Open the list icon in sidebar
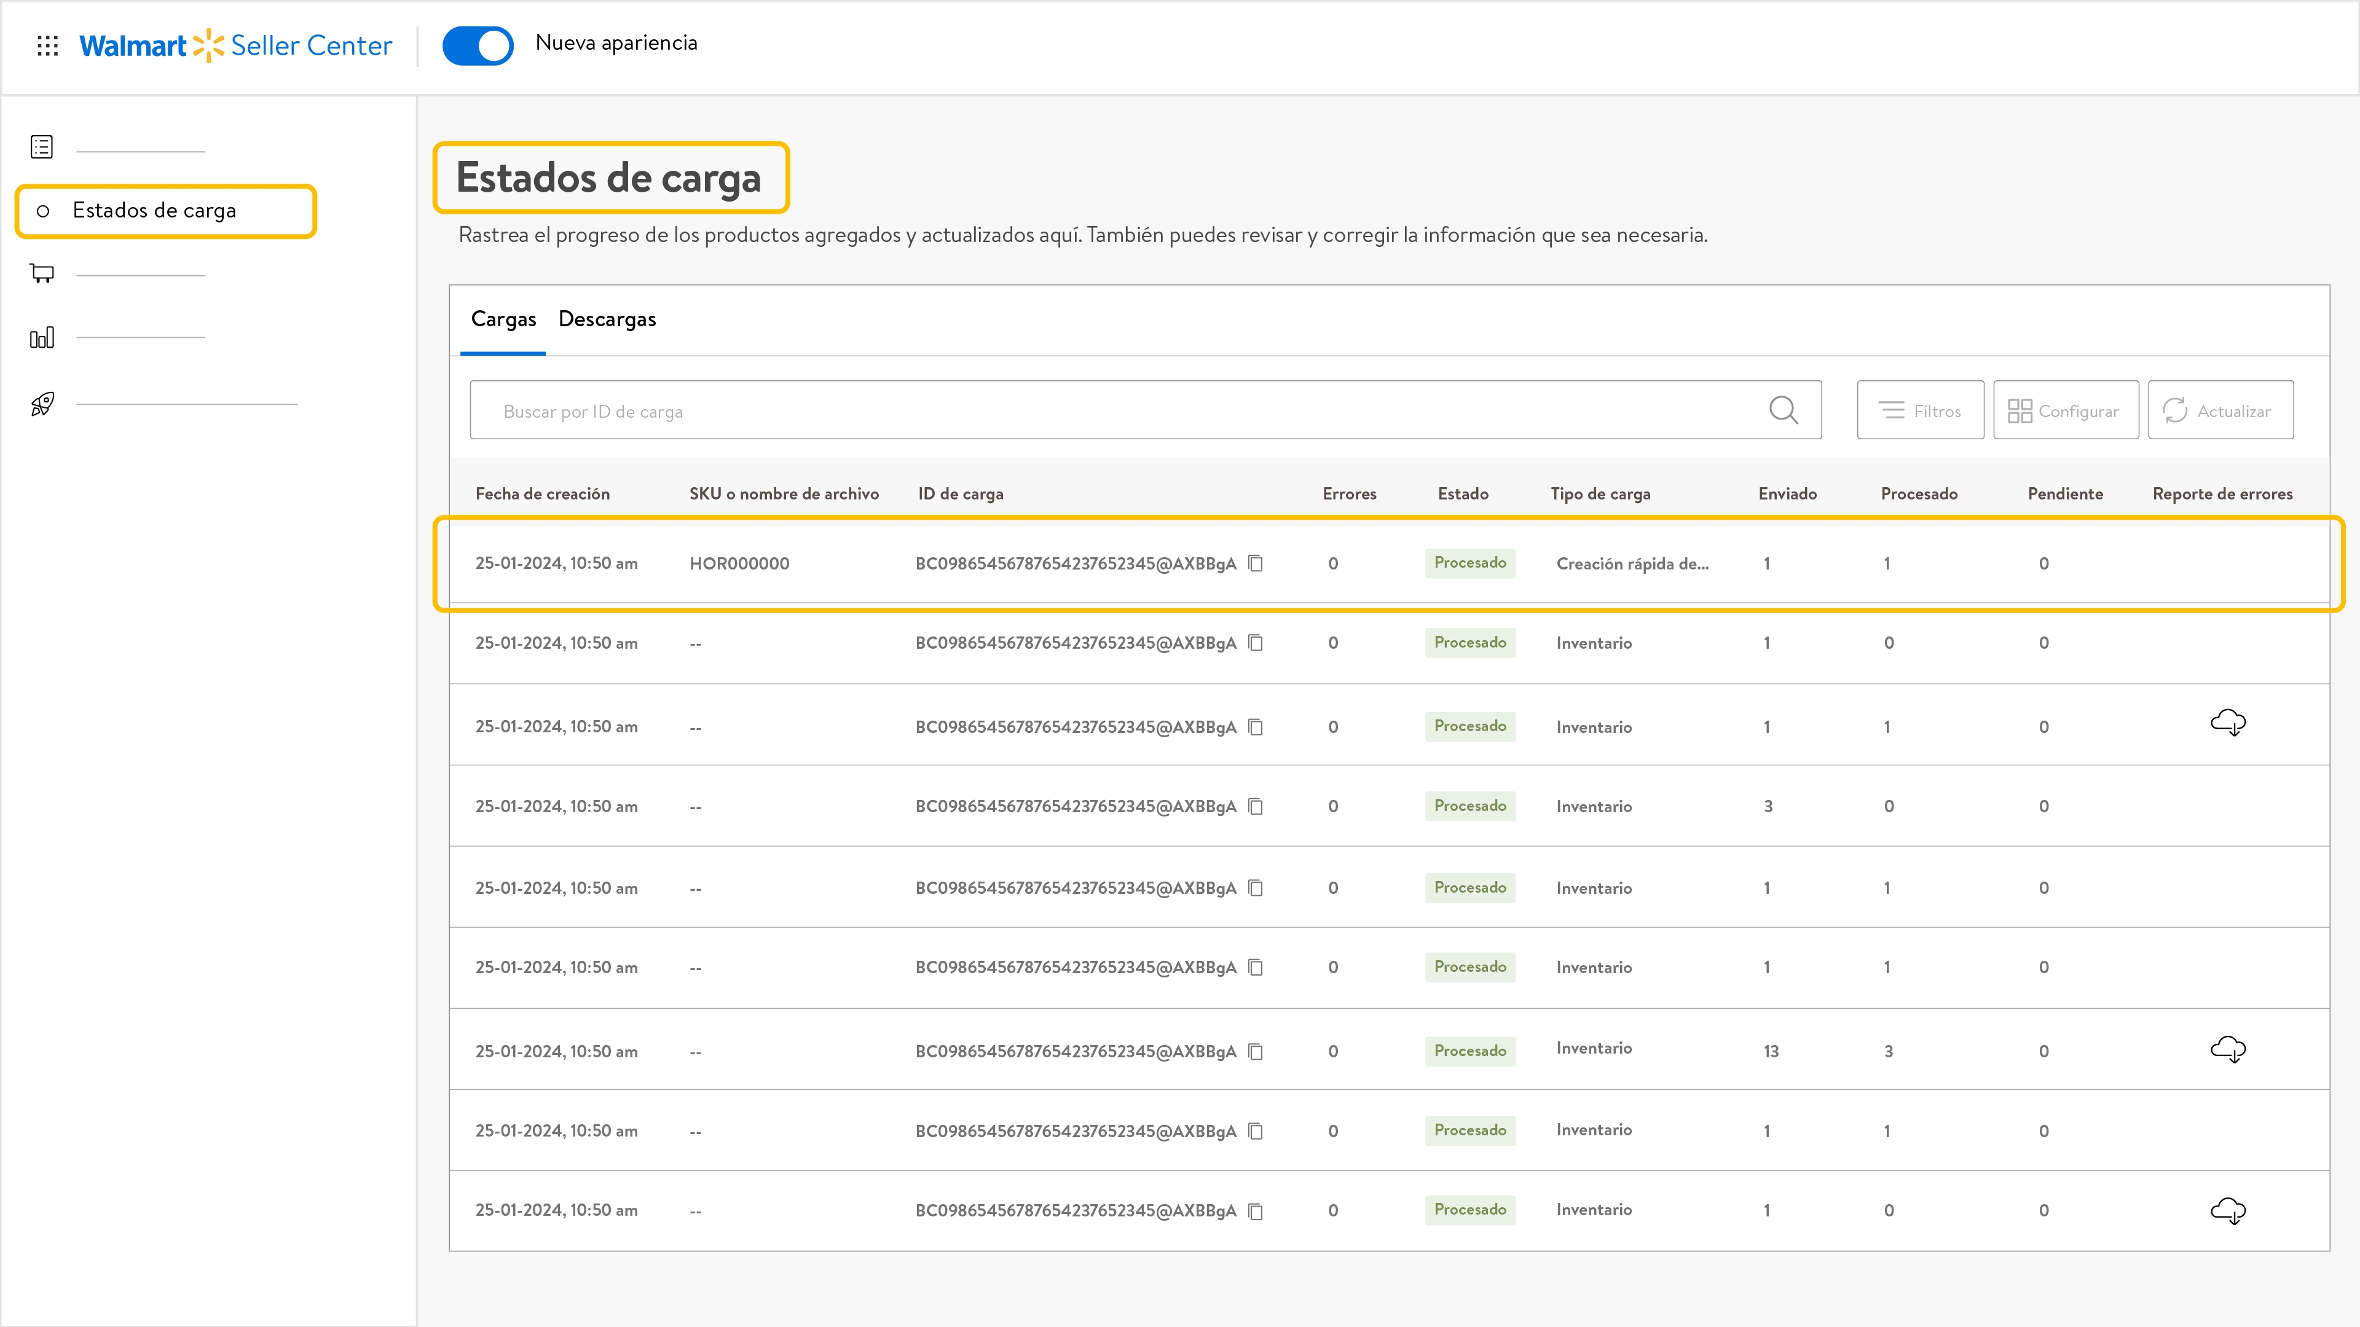The image size is (2360, 1327). click(42, 147)
